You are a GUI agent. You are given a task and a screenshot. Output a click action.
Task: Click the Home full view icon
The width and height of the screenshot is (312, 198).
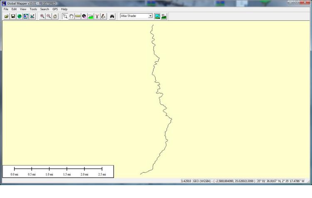pyautogui.click(x=55, y=16)
